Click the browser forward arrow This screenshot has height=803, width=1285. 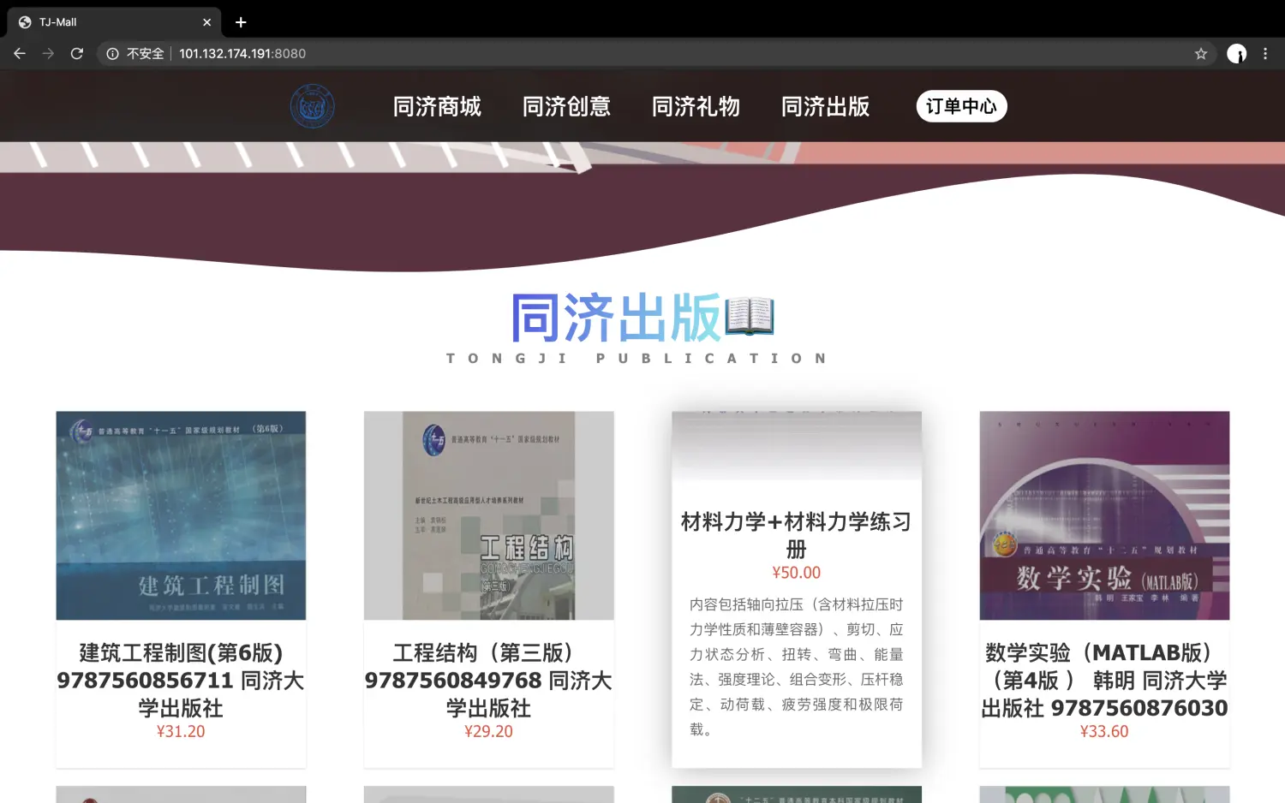click(48, 53)
